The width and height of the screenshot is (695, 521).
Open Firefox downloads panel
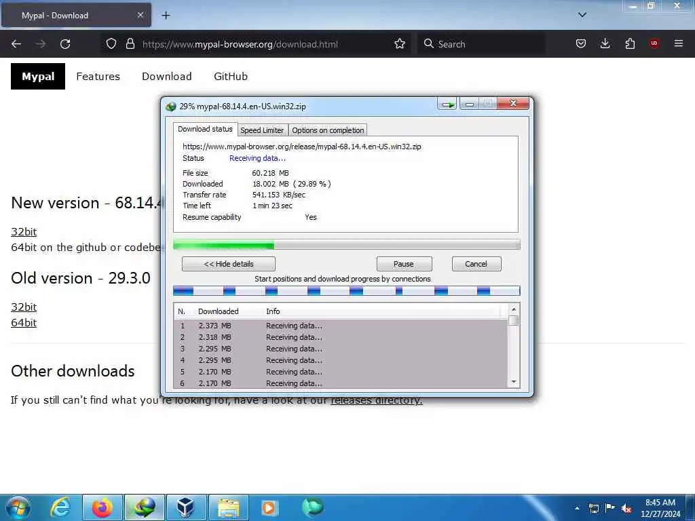605,43
